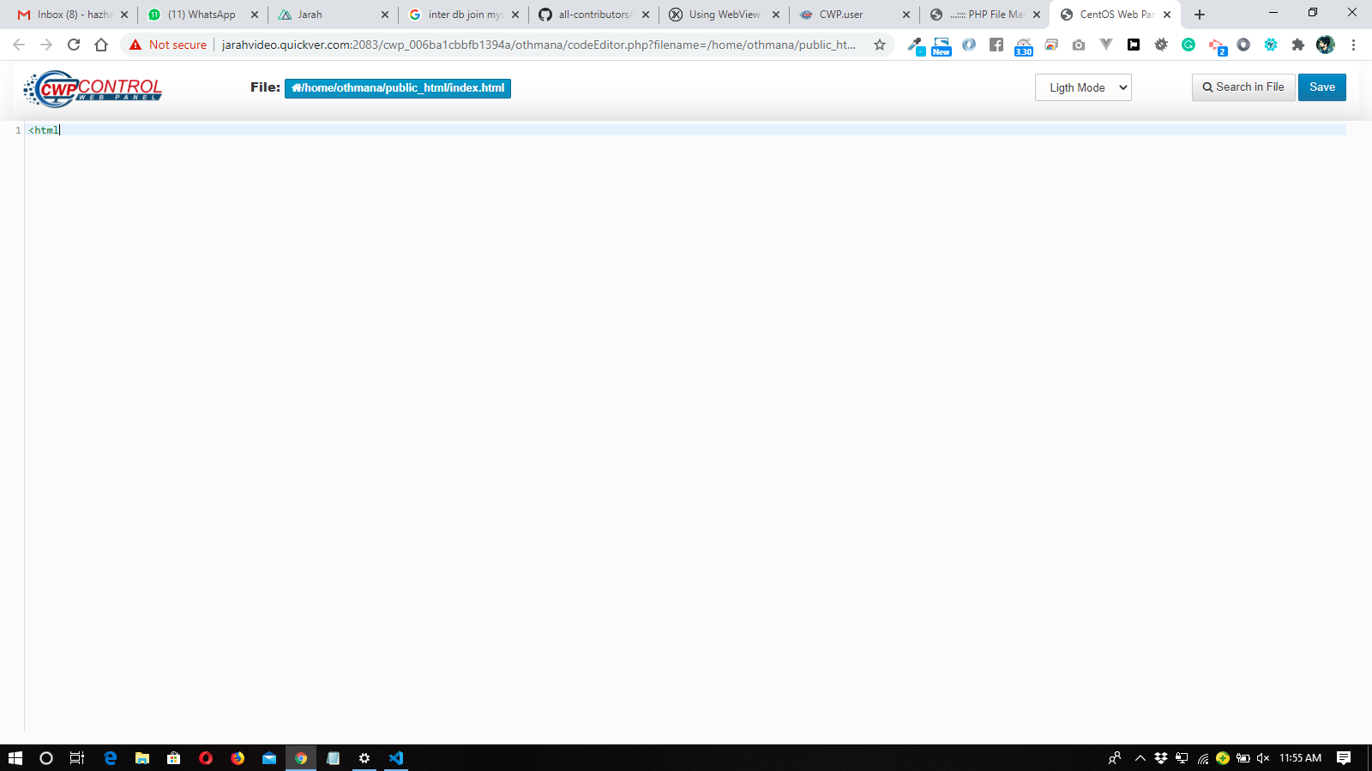The height and width of the screenshot is (771, 1372).
Task: Open Chrome three-dot menu
Action: (x=1353, y=45)
